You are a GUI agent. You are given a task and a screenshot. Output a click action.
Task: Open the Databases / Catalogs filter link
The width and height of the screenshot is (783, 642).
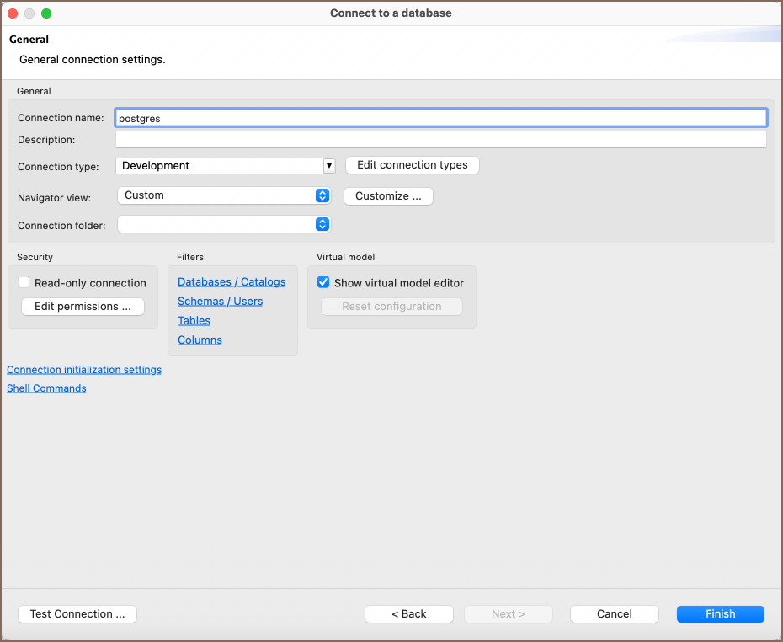click(x=232, y=282)
